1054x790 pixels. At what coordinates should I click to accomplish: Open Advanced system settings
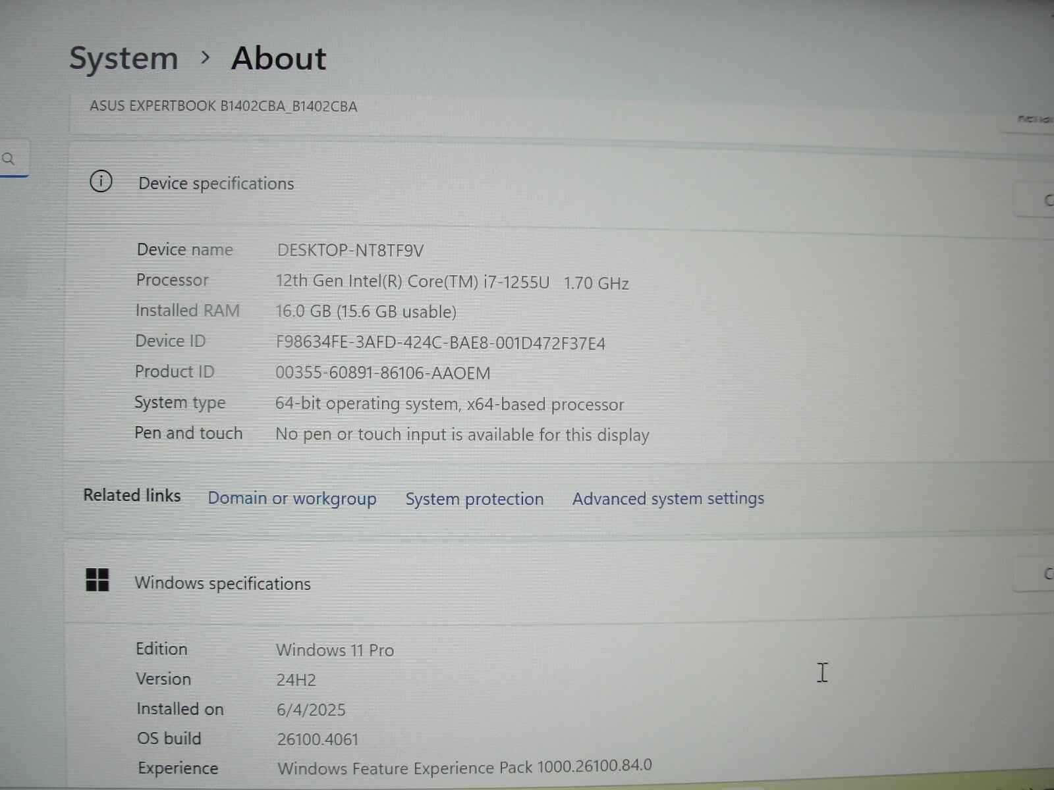(667, 498)
